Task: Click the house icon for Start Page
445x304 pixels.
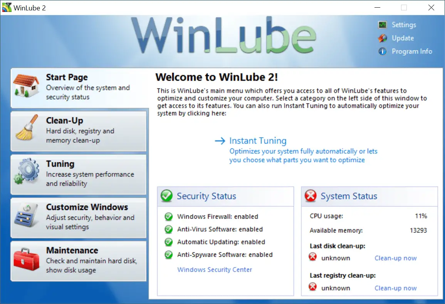Action: tap(27, 86)
